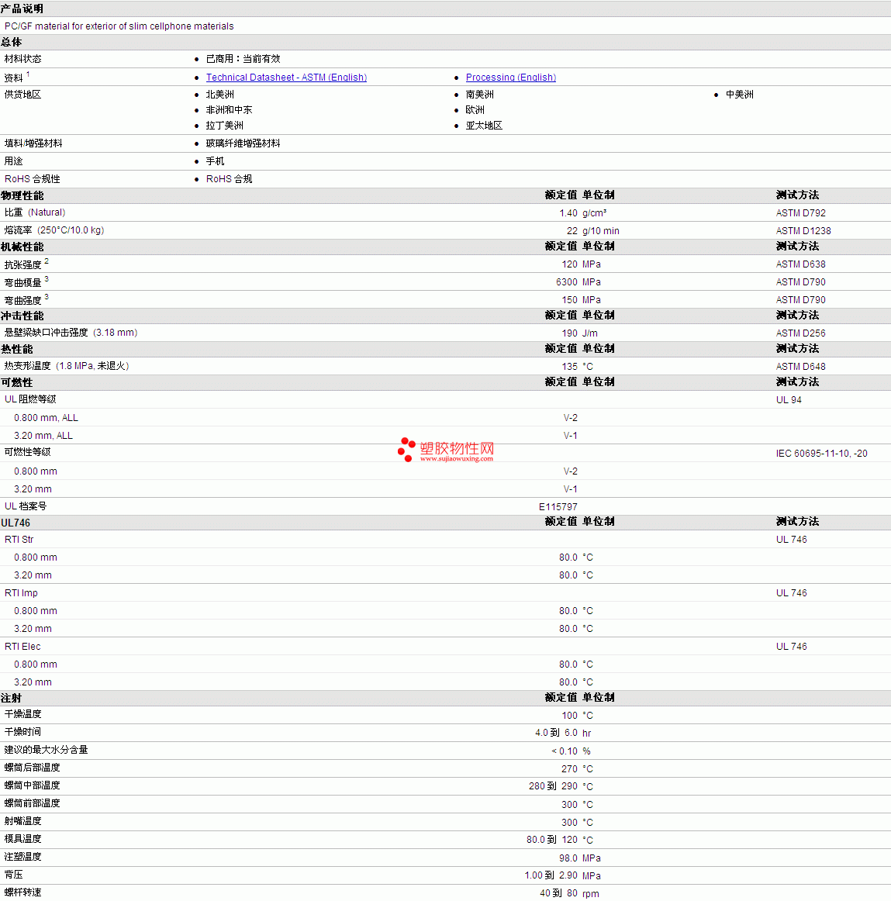891x901 pixels.
Task: Click the 注射 section header
Action: click(x=12, y=698)
